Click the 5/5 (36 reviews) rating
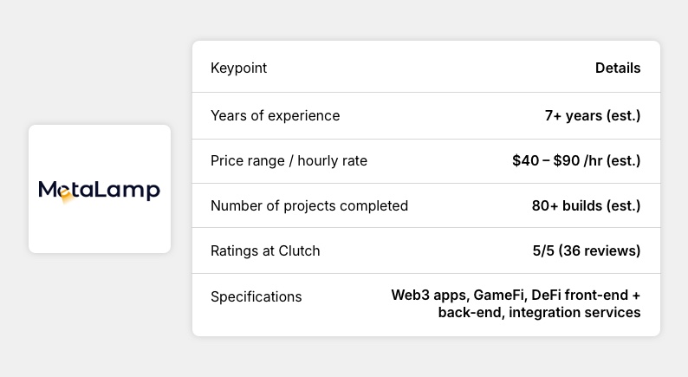Viewport: 688px width, 377px height. (x=587, y=251)
